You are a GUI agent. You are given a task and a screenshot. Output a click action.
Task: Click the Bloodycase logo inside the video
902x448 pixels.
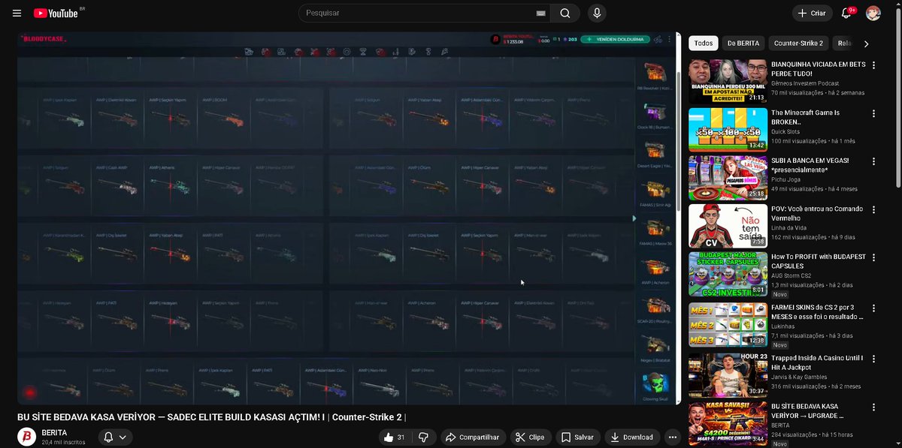pyautogui.click(x=44, y=38)
